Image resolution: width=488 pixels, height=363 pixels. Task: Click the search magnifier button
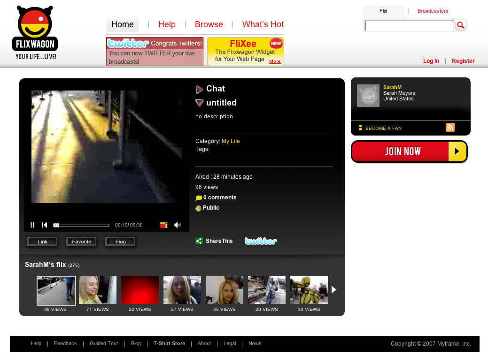click(461, 25)
